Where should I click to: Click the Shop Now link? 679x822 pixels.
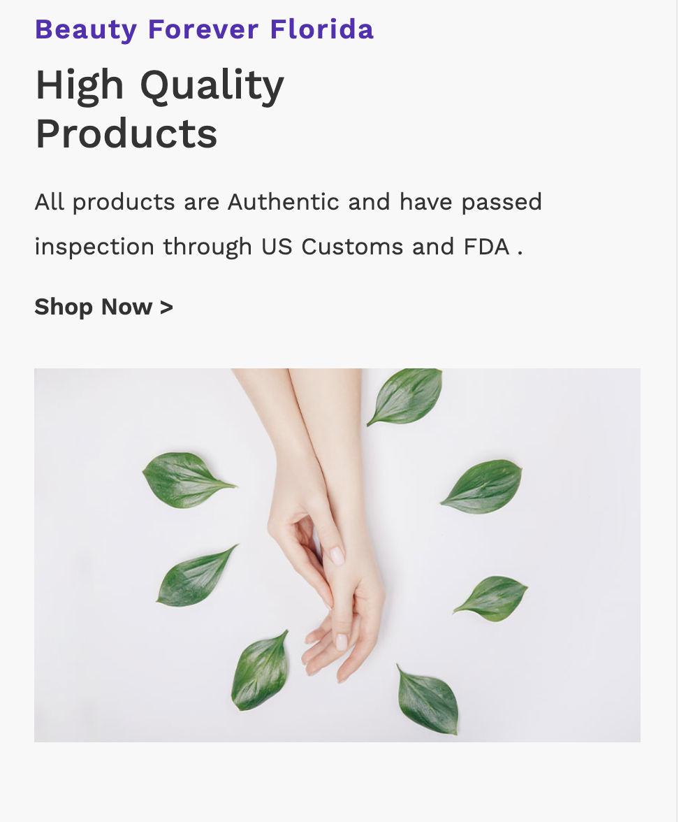click(x=103, y=307)
